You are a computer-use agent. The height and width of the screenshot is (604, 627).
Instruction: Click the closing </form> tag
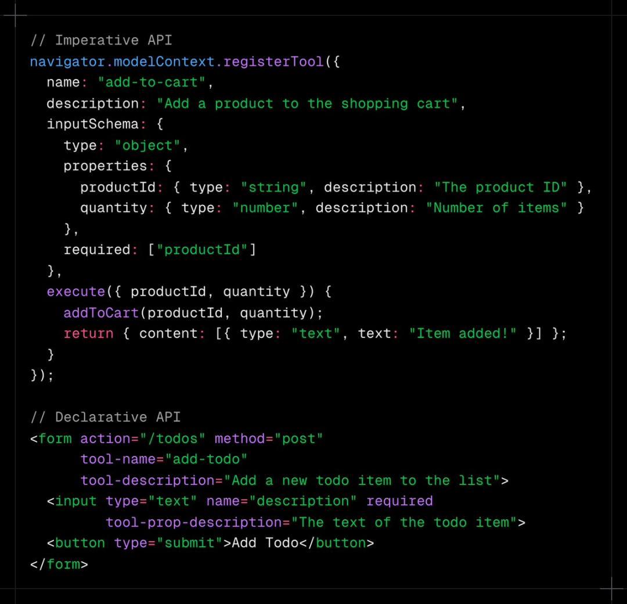(x=59, y=564)
